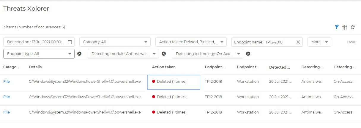The image size is (361, 128).
Task: Click On-Access in the third row
Action: pyautogui.click(x=343, y=112)
